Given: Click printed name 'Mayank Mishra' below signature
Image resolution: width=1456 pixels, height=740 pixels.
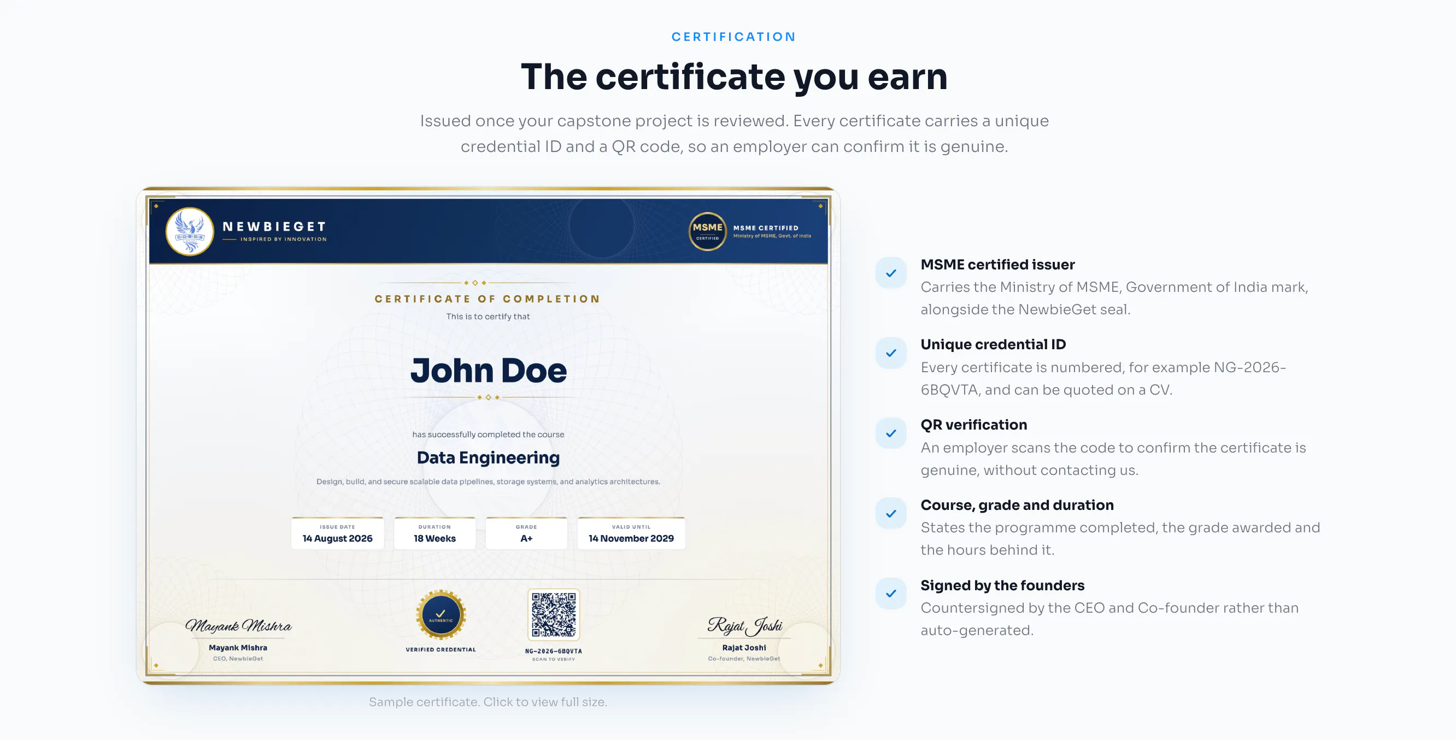Looking at the screenshot, I should coord(238,648).
